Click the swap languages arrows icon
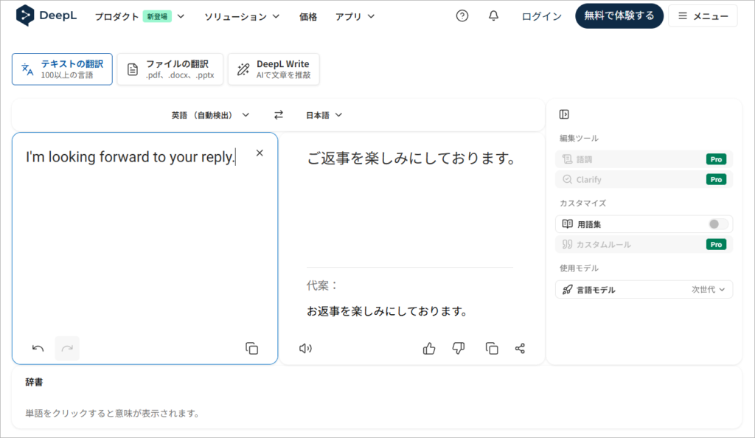755x438 pixels. click(x=279, y=115)
